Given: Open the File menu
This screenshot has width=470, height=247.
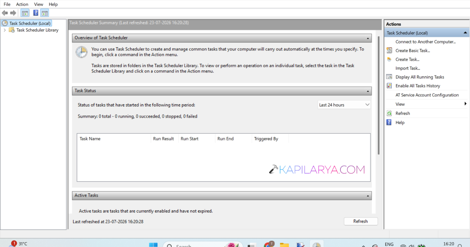Looking at the screenshot, I should 7,4.
